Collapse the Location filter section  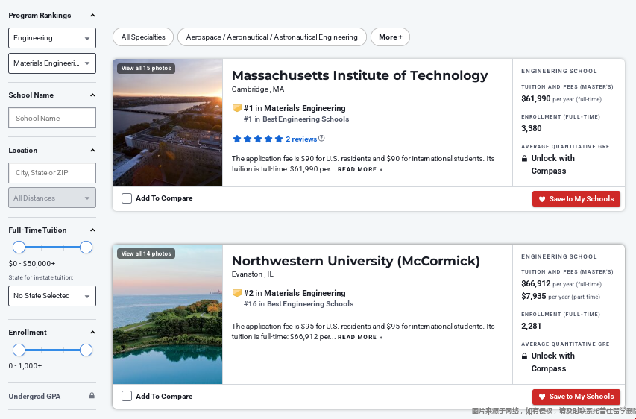click(92, 150)
